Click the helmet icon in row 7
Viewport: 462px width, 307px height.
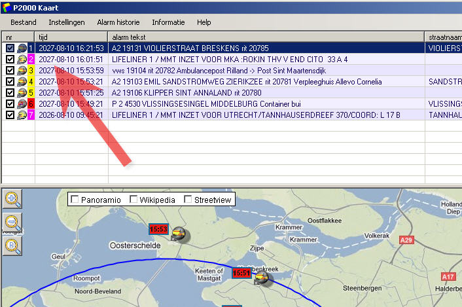(22, 115)
